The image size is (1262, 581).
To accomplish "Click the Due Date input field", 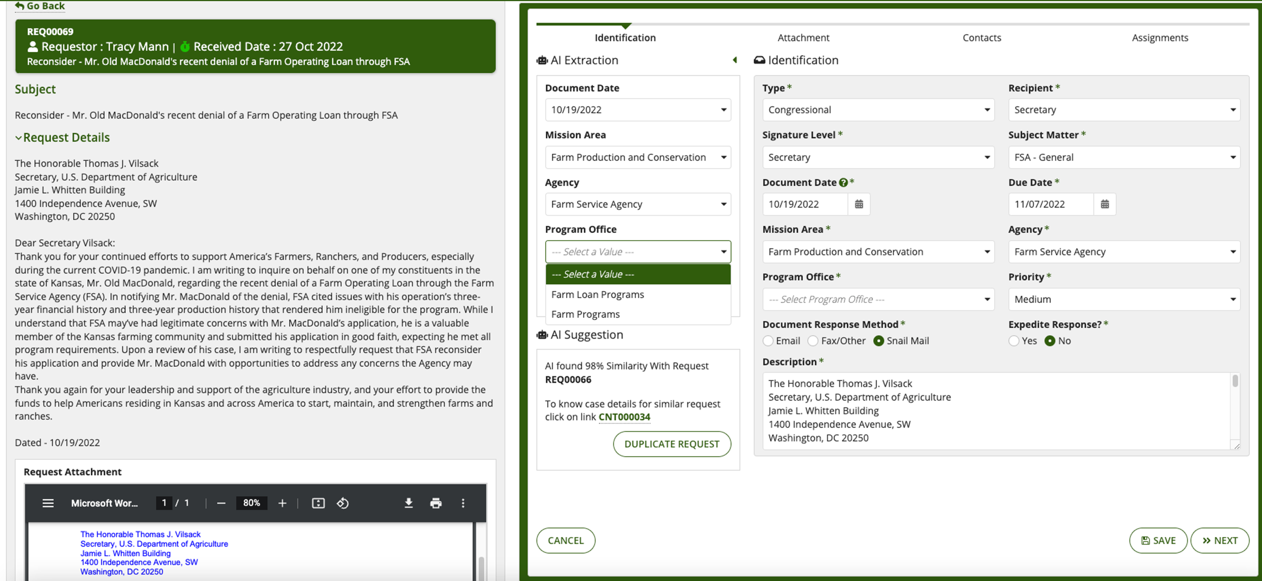I will point(1051,204).
